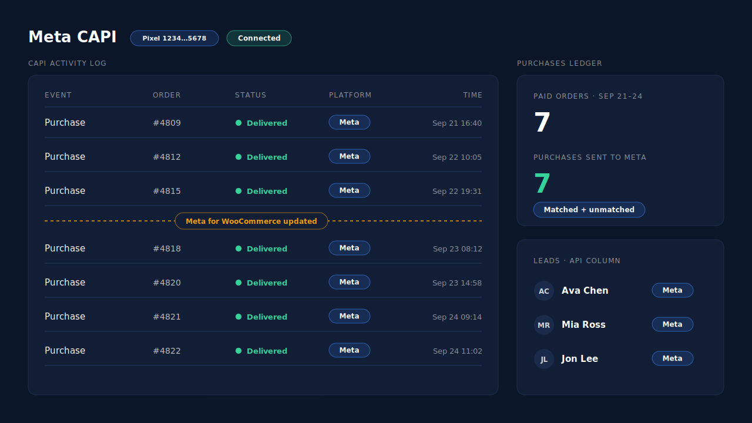Viewport: 752px width, 423px height.
Task: Click order number #4812
Action: (x=167, y=157)
